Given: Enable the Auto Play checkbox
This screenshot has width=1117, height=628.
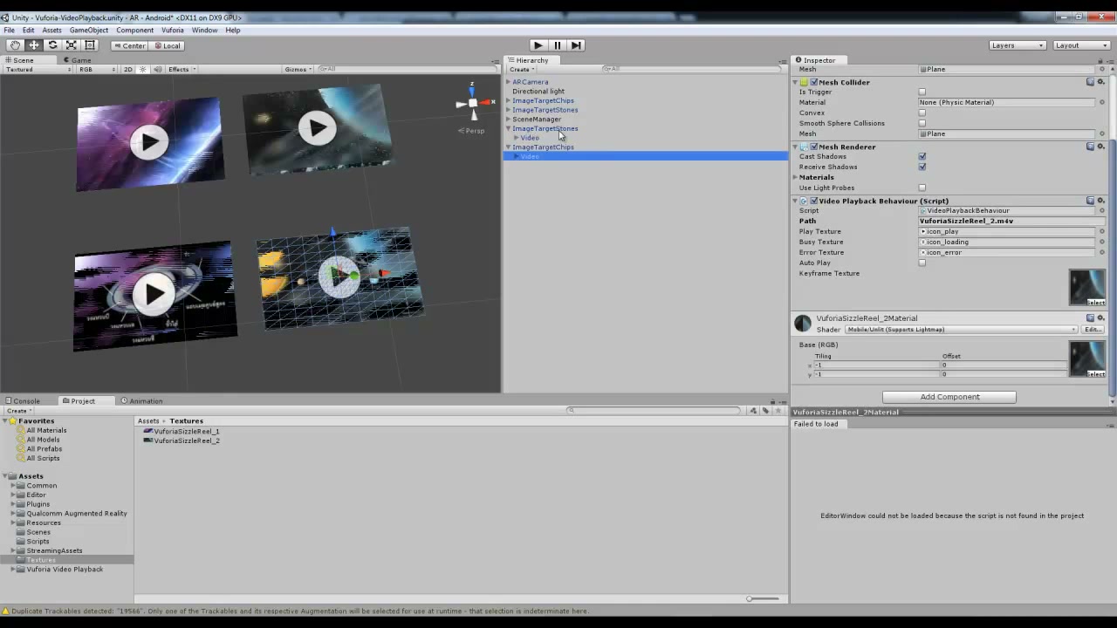Looking at the screenshot, I should (922, 263).
